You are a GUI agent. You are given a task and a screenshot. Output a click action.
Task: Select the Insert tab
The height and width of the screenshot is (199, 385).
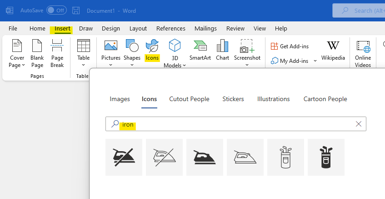coord(62,29)
